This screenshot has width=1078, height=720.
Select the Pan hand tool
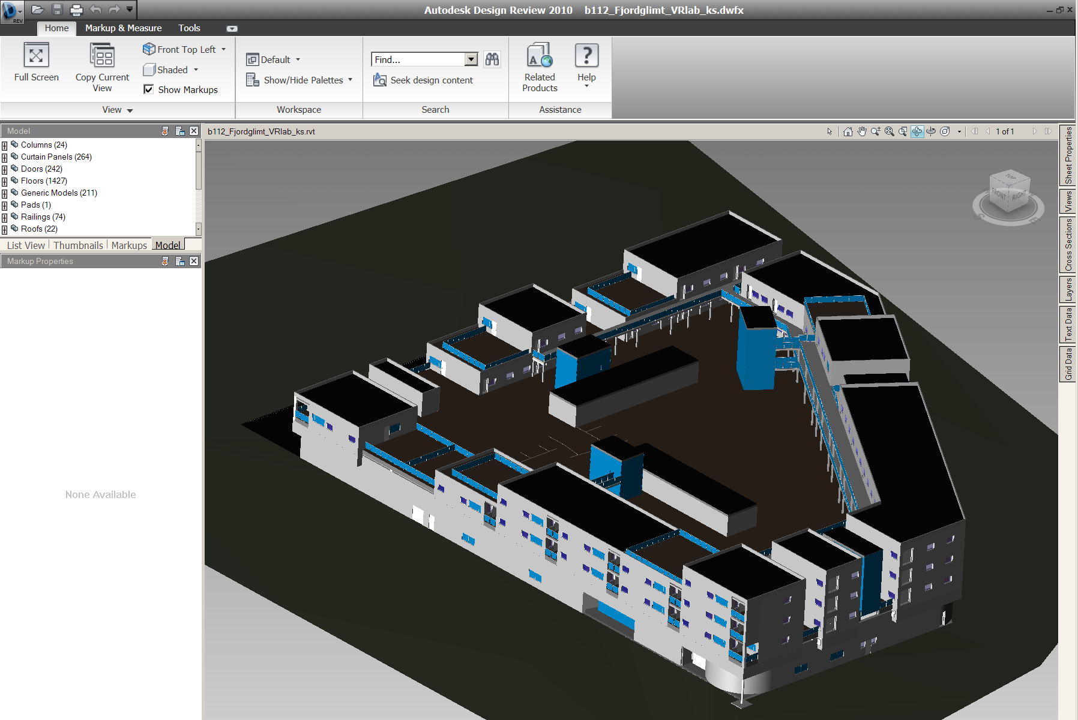tap(862, 131)
